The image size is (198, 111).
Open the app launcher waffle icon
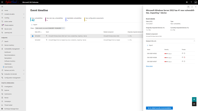(2, 2)
